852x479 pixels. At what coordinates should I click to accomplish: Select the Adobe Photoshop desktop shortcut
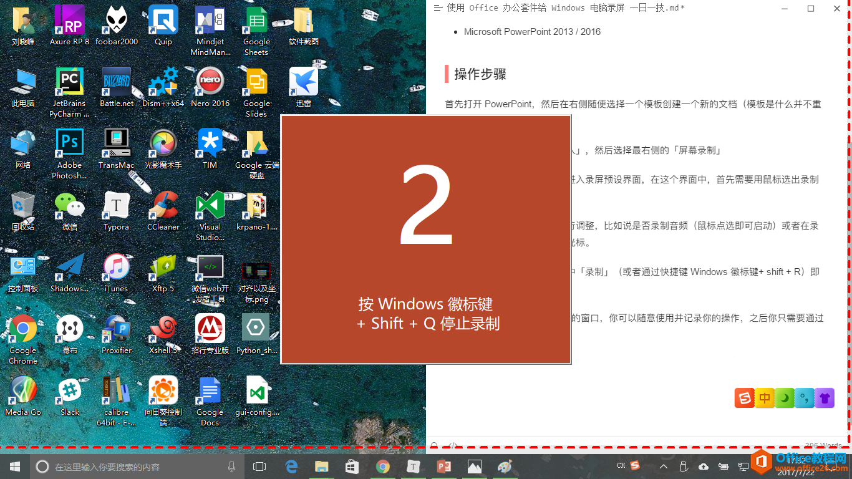click(69, 154)
